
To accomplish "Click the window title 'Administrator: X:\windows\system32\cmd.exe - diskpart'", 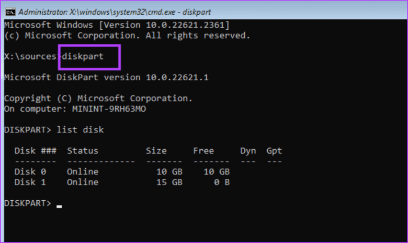I will (x=115, y=12).
